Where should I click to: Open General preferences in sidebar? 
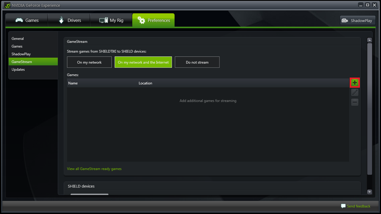pos(33,39)
